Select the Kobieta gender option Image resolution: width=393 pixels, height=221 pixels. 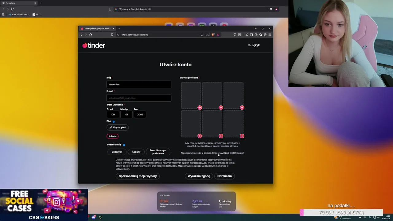point(112,136)
